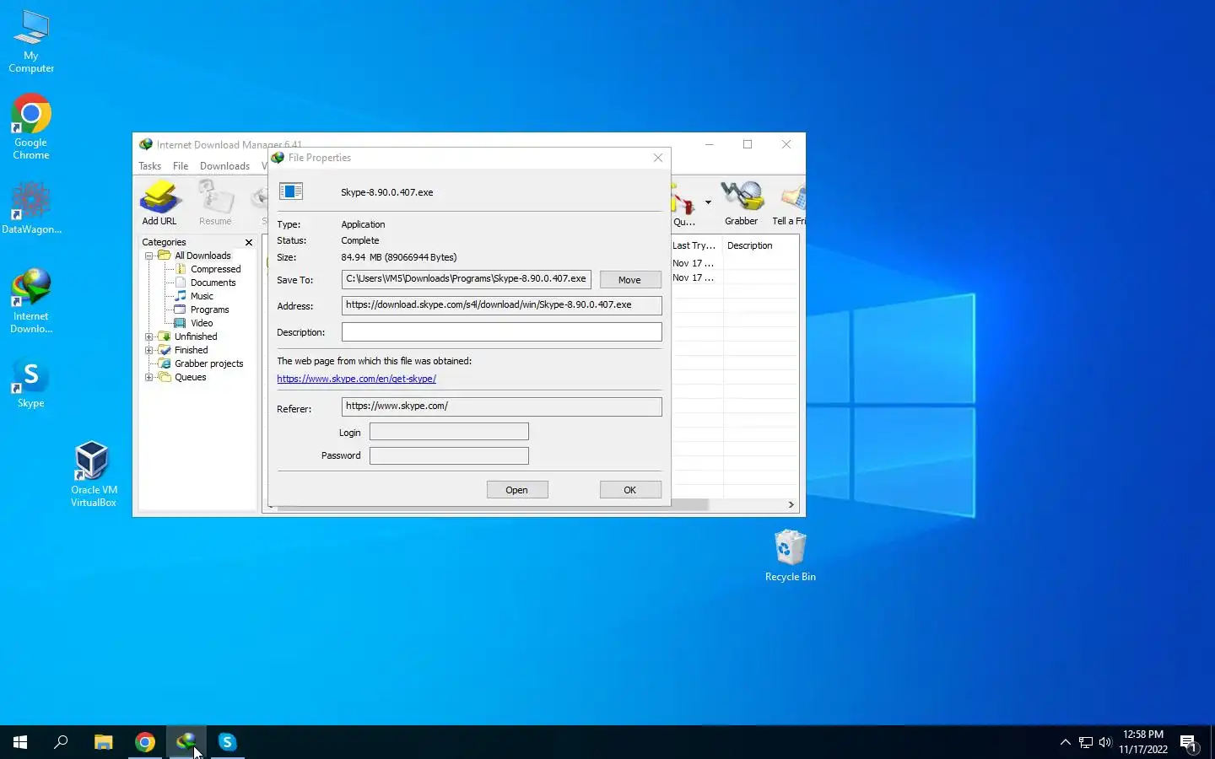Click the taskbar volume icon
This screenshot has height=759, width=1215.
click(x=1105, y=742)
